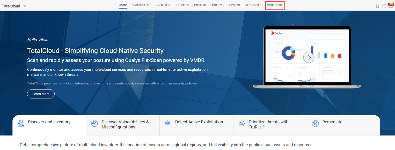Select the POSTURE tab
The image size is (395, 150).
(x=200, y=5)
